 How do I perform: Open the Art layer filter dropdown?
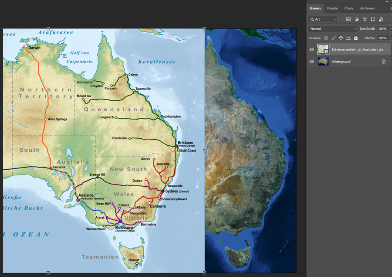(323, 19)
